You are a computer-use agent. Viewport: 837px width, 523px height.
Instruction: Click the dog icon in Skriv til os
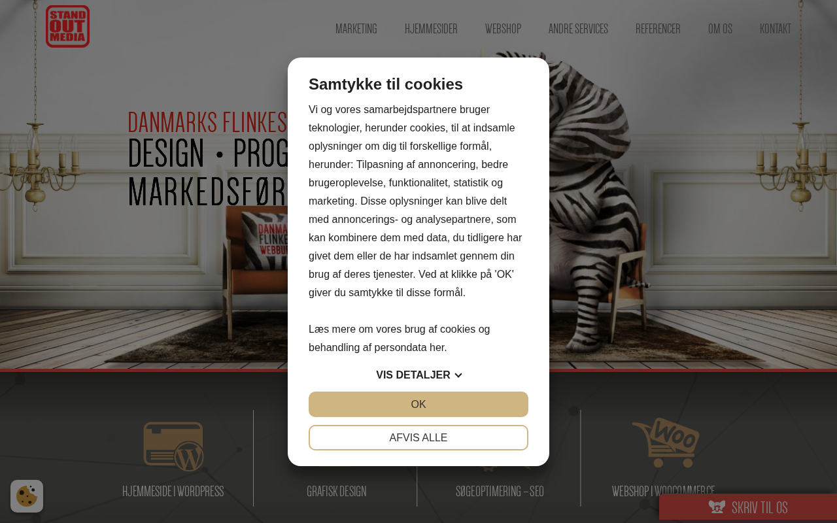point(717,507)
